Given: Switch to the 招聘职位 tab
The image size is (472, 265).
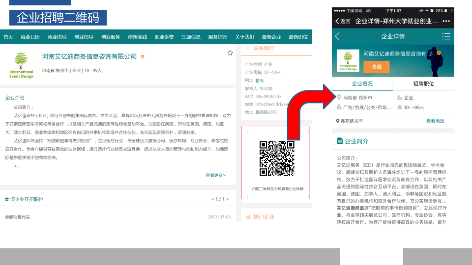Looking at the screenshot, I should [x=423, y=84].
